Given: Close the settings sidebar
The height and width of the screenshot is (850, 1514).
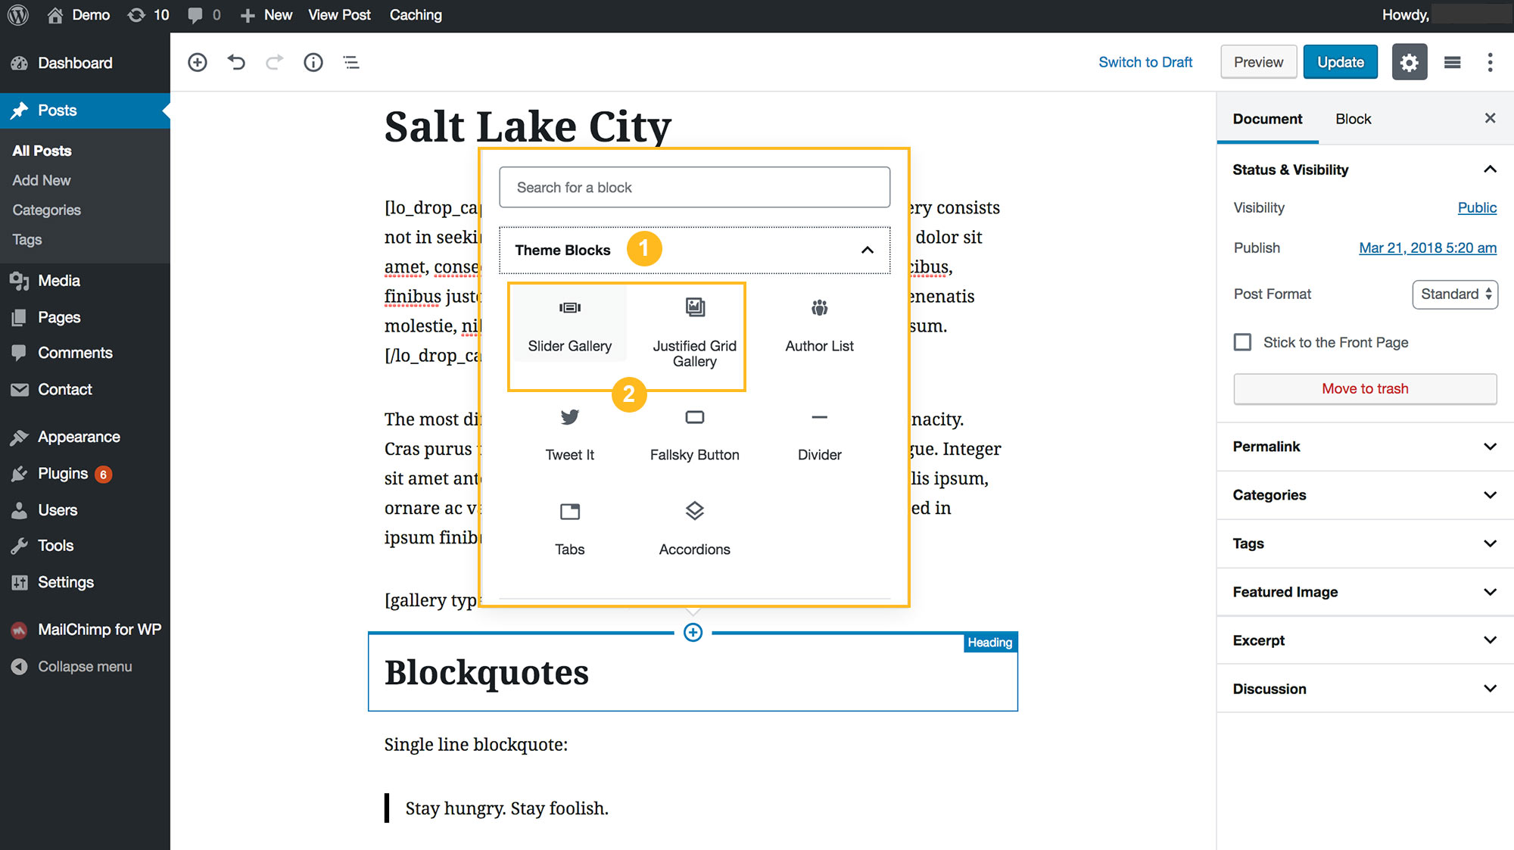Looking at the screenshot, I should coord(1490,118).
